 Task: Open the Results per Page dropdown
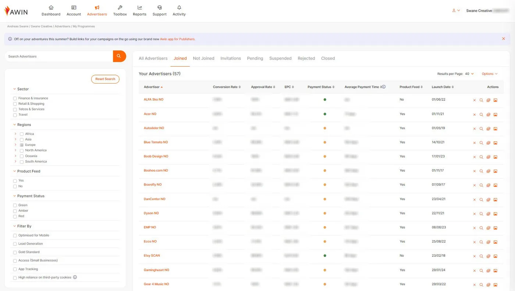pos(469,74)
